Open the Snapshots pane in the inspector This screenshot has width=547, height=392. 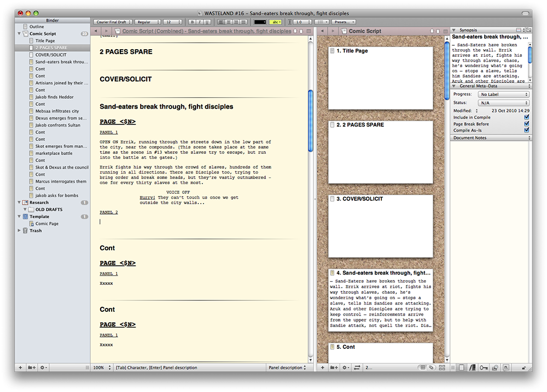(x=494, y=368)
